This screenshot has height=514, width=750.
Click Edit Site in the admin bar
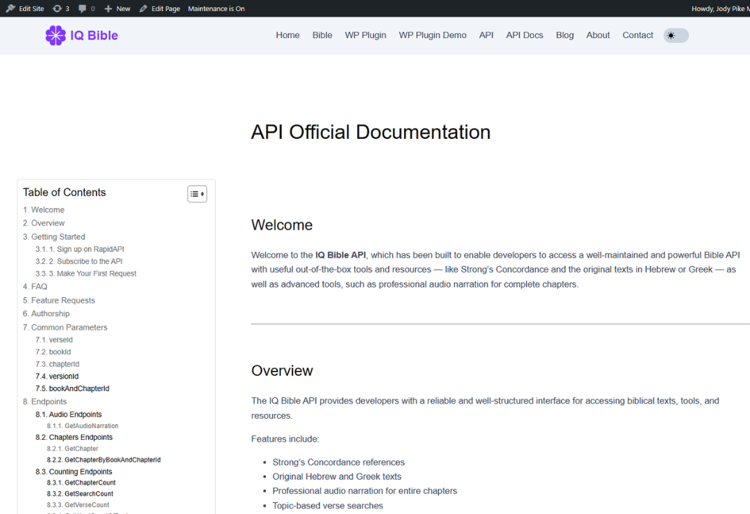tap(31, 8)
